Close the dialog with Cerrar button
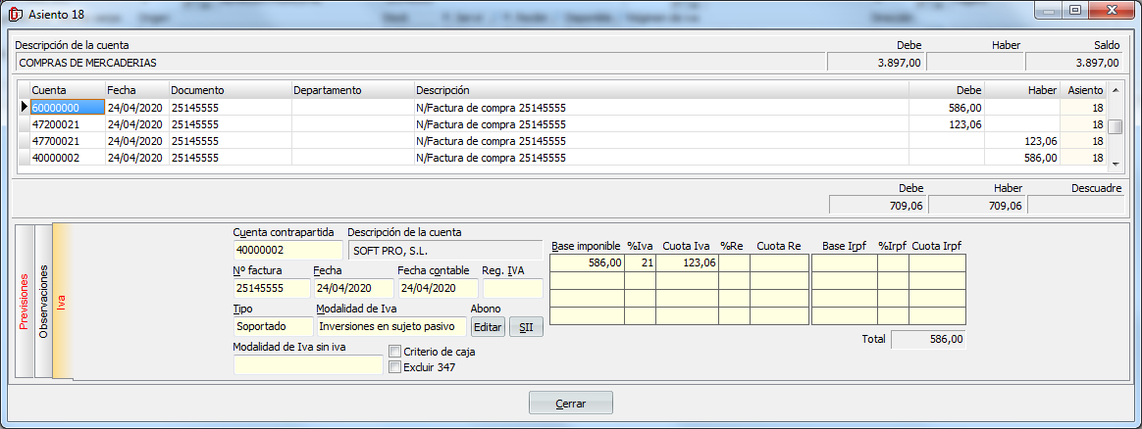Viewport: 1142px width, 429px height. tap(570, 403)
